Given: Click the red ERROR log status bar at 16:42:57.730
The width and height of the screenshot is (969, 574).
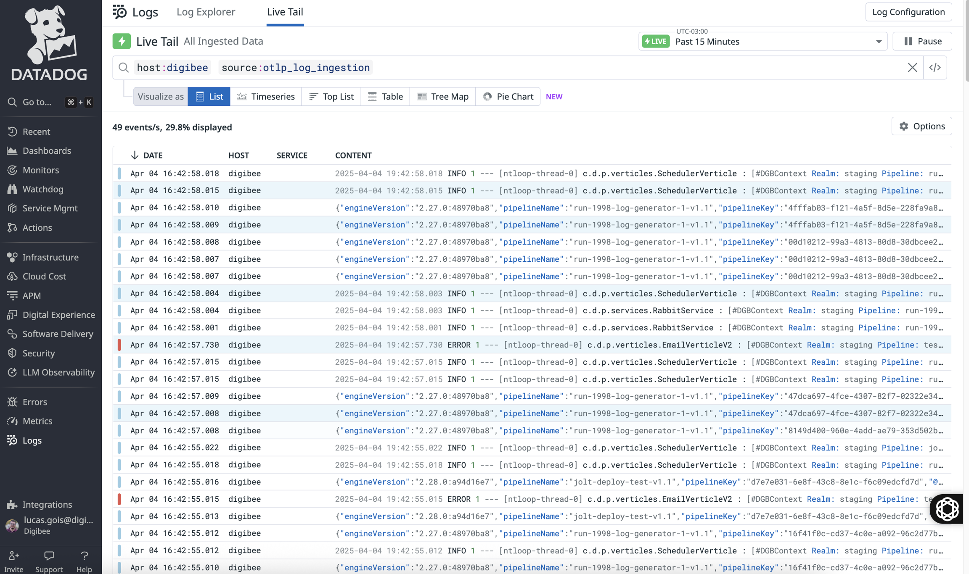Looking at the screenshot, I should coord(119,345).
